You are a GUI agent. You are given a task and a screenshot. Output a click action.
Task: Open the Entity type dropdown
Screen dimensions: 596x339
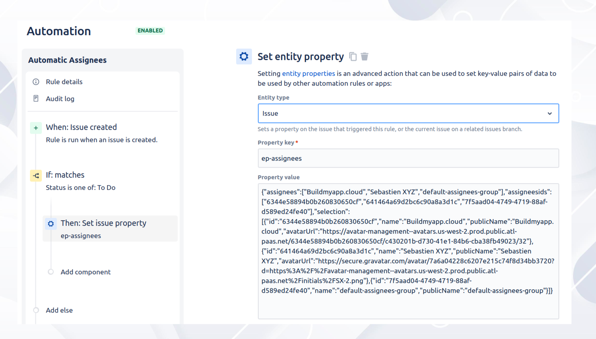pos(408,114)
